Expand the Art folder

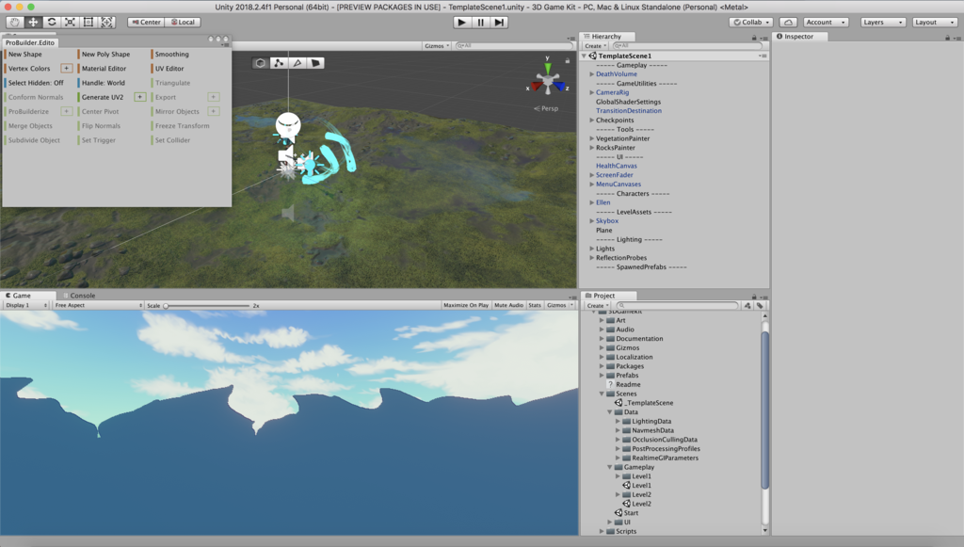tap(602, 320)
